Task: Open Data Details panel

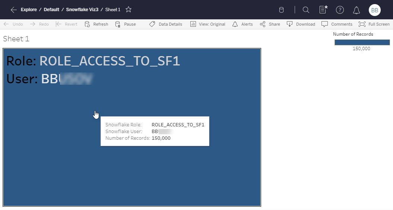Action: [x=166, y=24]
